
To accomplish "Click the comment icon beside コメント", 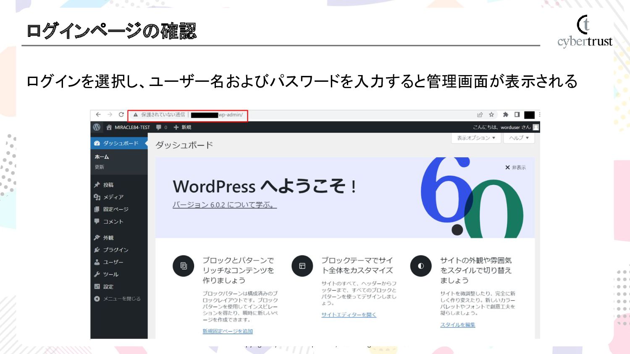I will [97, 221].
